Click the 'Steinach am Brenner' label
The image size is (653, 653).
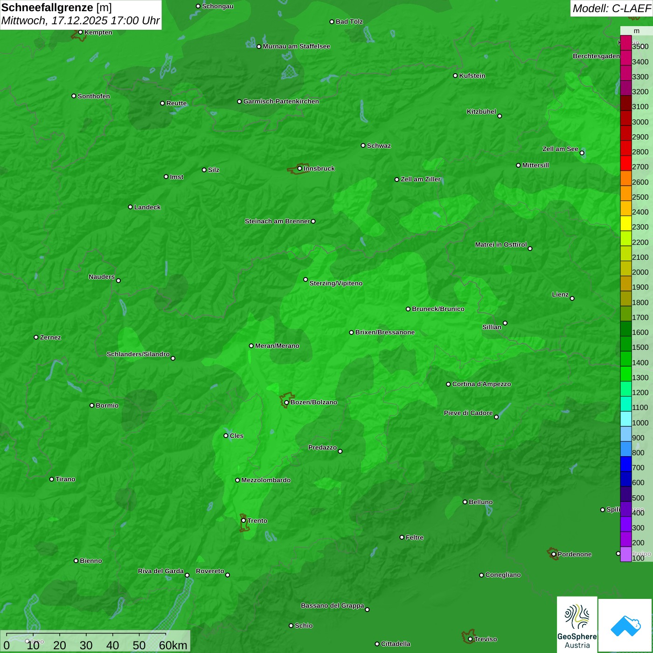pos(277,221)
